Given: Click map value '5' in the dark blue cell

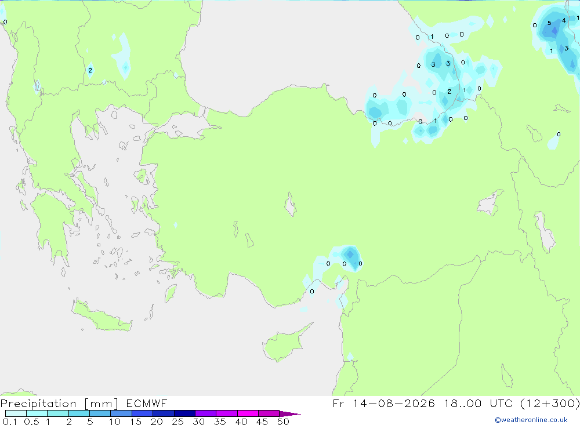Looking at the screenshot, I should click(x=549, y=23).
